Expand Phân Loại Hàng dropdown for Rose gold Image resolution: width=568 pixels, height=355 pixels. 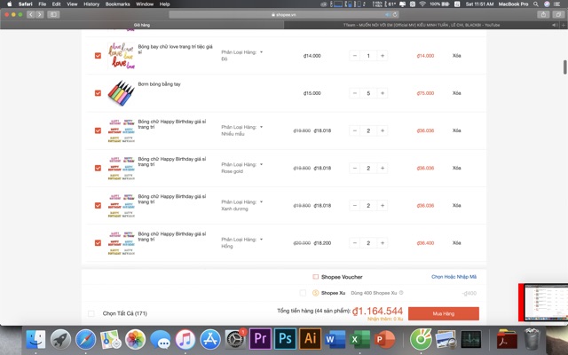point(262,164)
